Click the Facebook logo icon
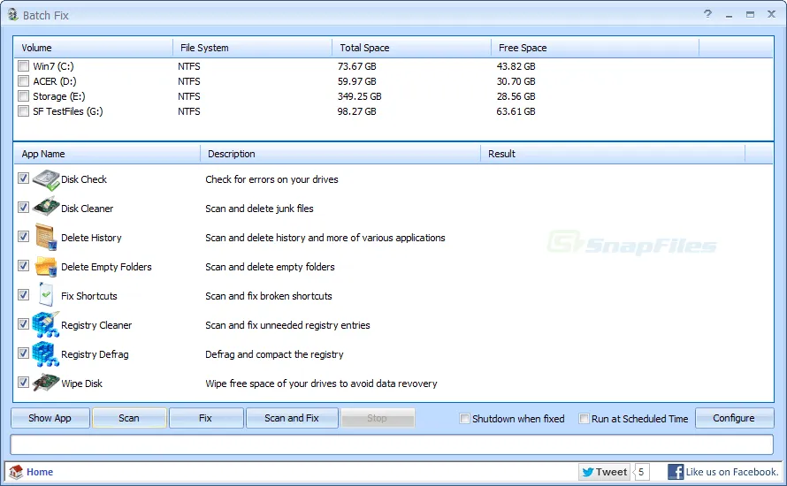Viewport: 787px width, 486px height. point(675,472)
